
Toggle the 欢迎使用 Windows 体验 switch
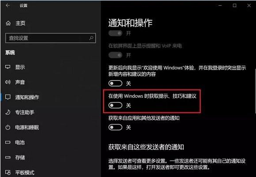pyautogui.click(x=115, y=83)
